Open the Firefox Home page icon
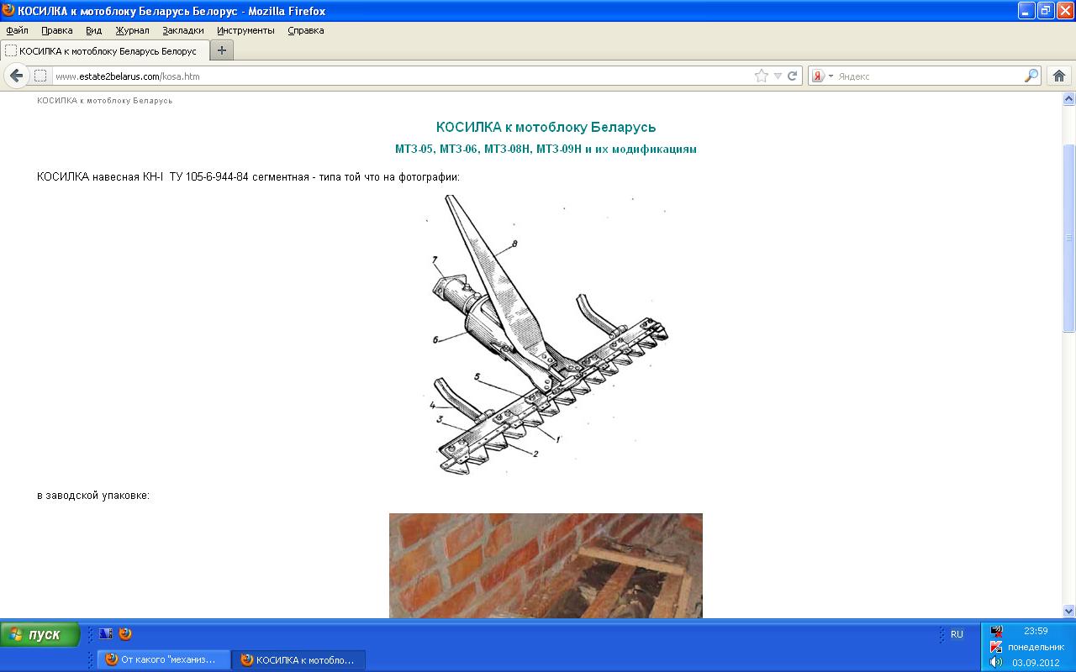1076x672 pixels. click(1059, 76)
